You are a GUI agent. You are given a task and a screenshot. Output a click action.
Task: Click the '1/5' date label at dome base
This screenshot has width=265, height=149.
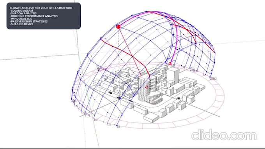pyautogui.click(x=76, y=106)
